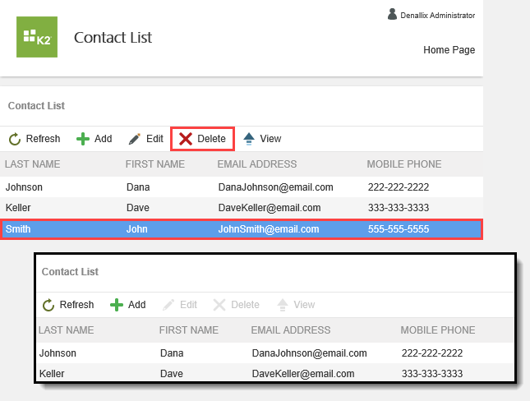Click the greyed View arrow icon in lower panel
The width and height of the screenshot is (530, 401).
point(283,305)
